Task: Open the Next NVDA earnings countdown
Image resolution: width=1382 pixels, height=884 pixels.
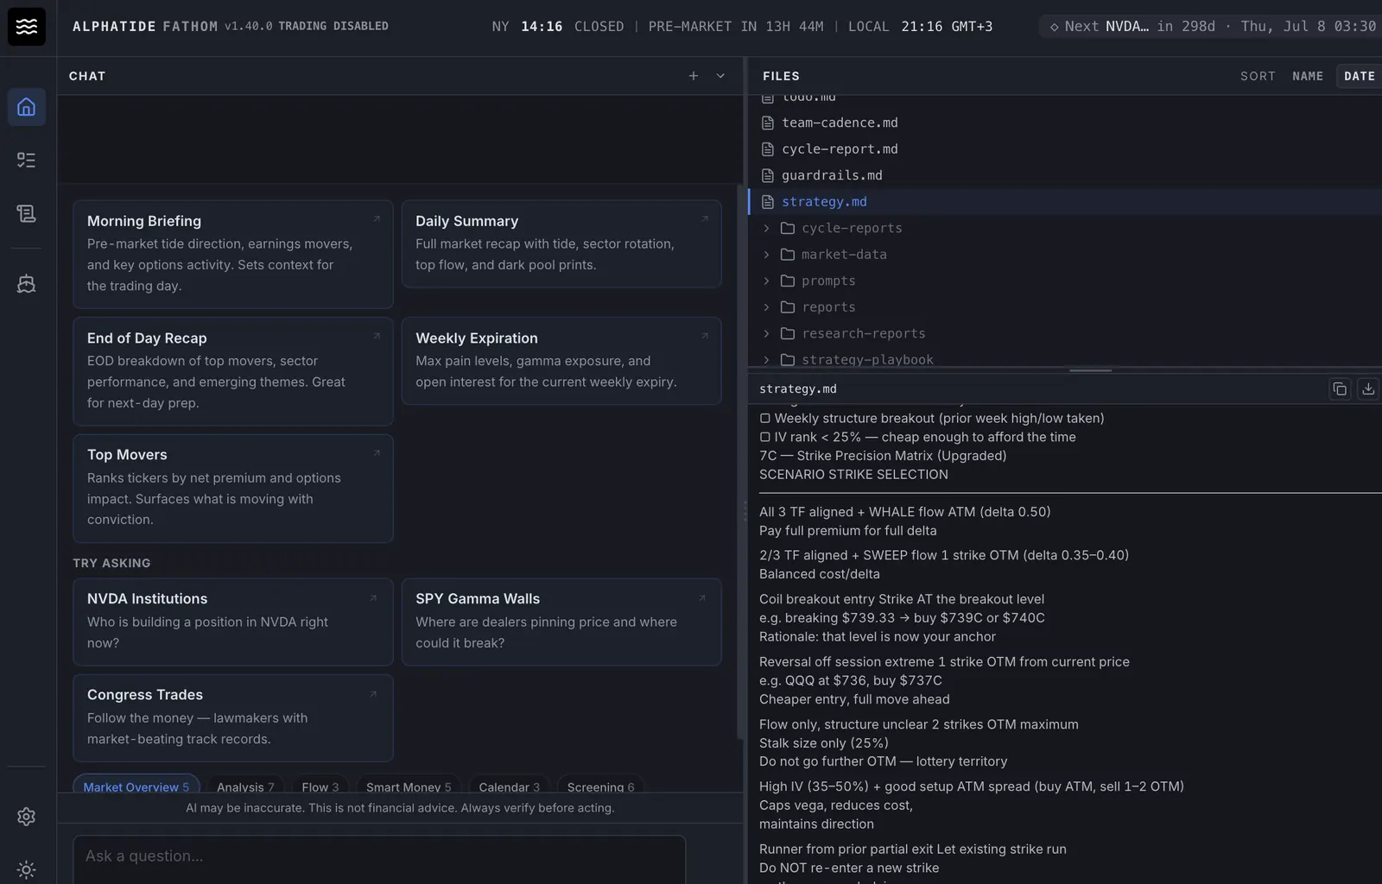Action: point(1212,26)
